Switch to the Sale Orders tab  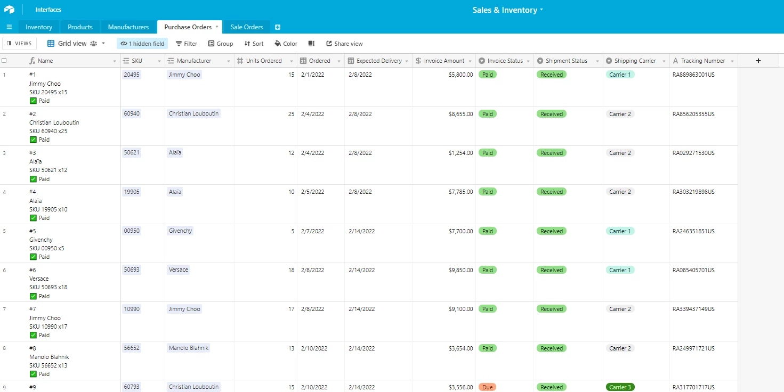coord(247,27)
